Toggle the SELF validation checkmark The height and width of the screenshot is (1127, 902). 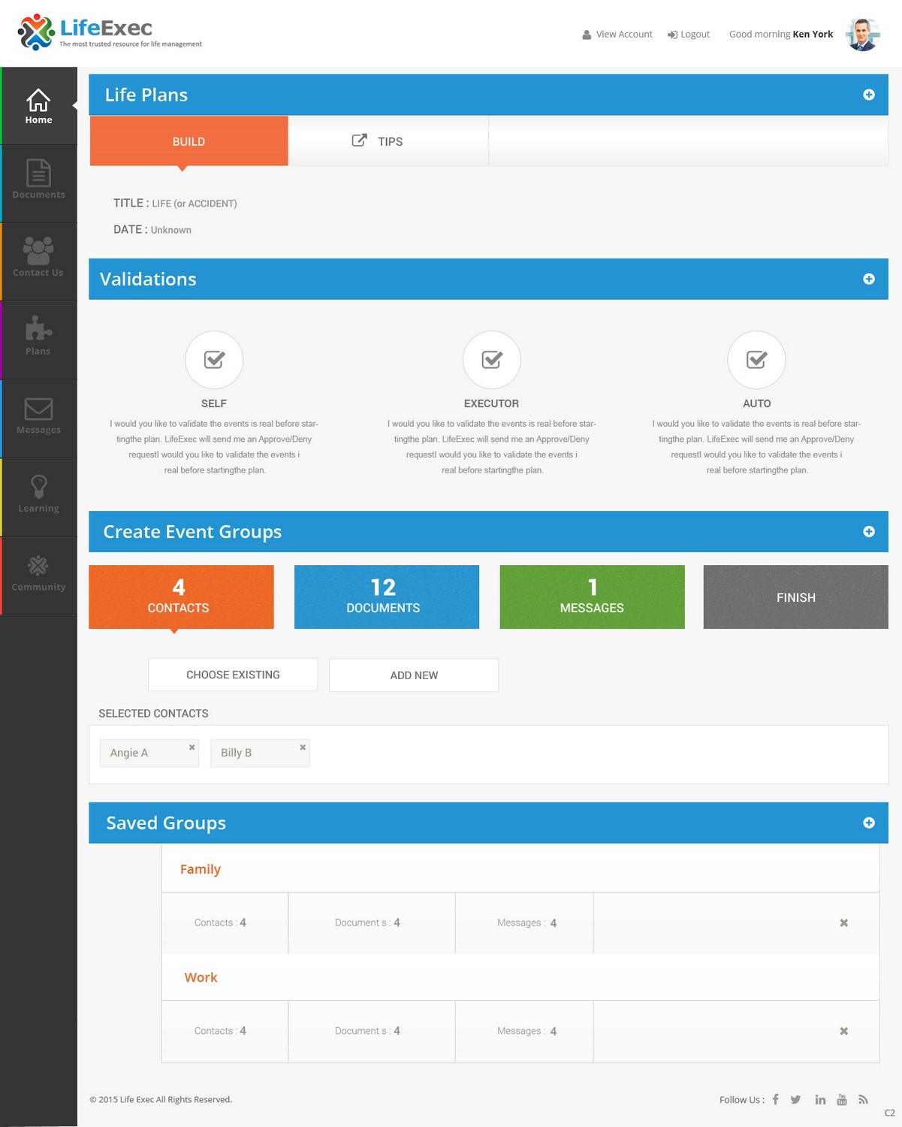[x=214, y=360]
